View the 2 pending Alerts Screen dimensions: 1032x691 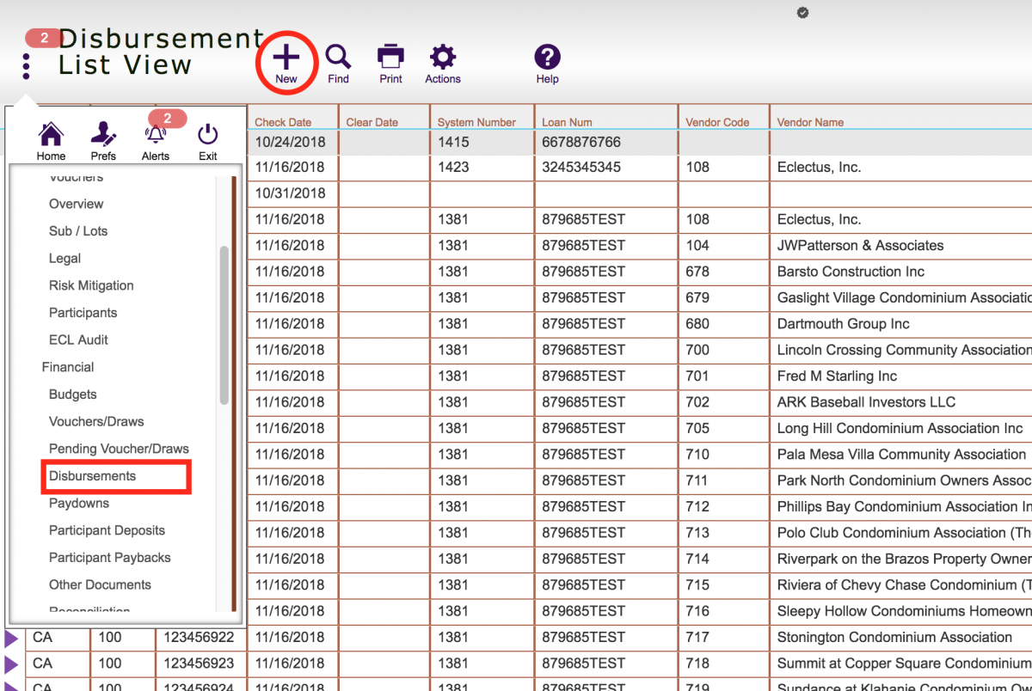[x=156, y=138]
